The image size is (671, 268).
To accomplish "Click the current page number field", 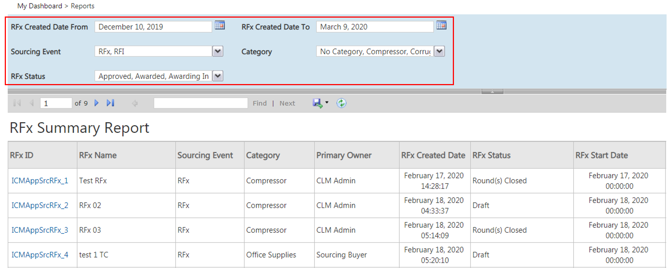I will pos(56,103).
